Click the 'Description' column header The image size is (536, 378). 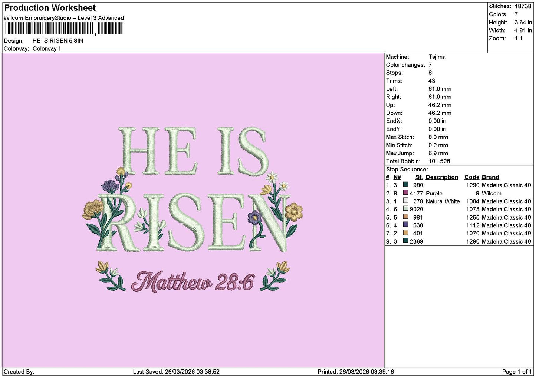pos(442,177)
